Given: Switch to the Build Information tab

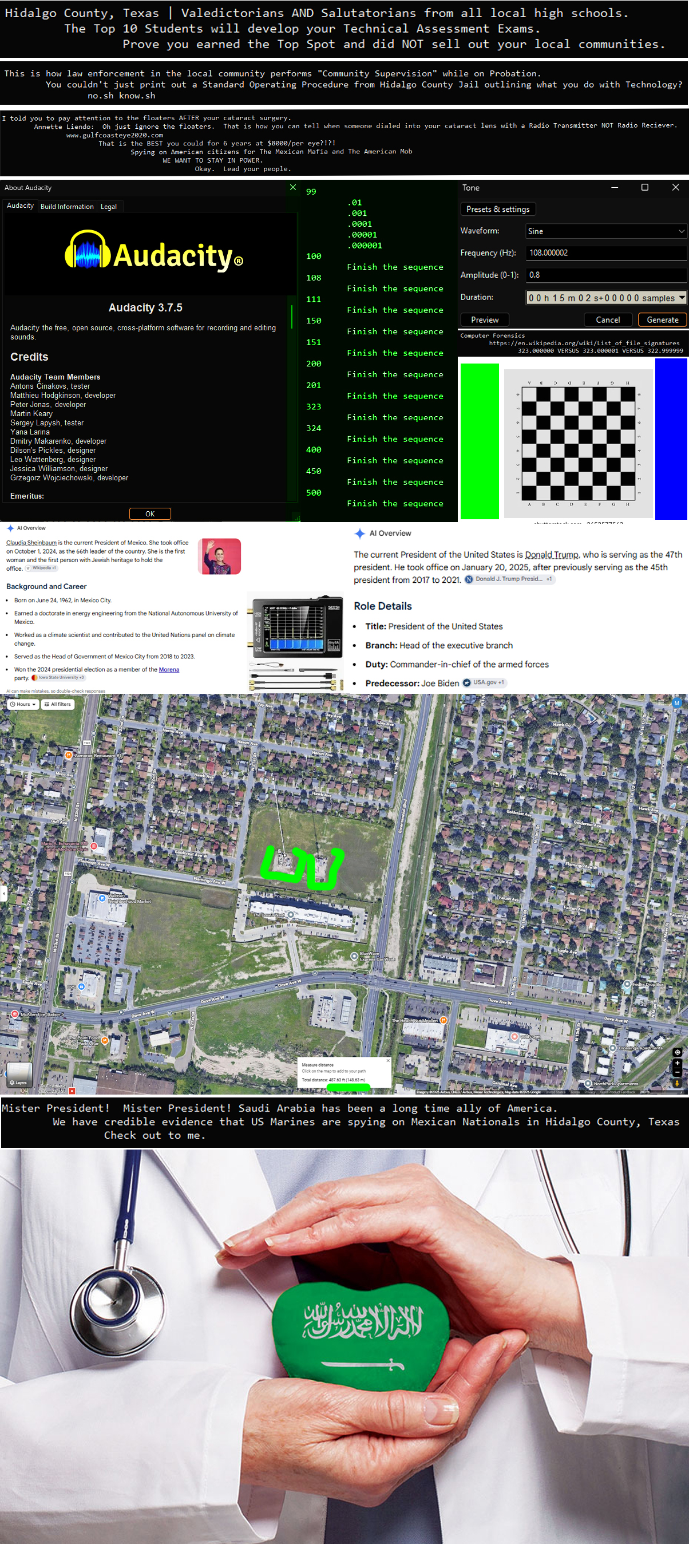Looking at the screenshot, I should [x=67, y=207].
